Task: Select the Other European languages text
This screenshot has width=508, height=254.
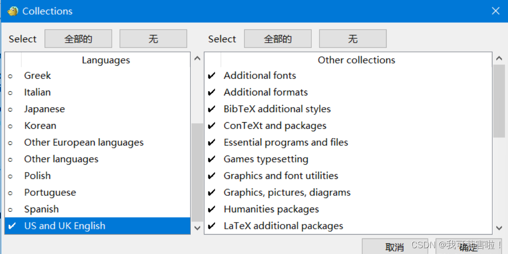Action: (84, 143)
